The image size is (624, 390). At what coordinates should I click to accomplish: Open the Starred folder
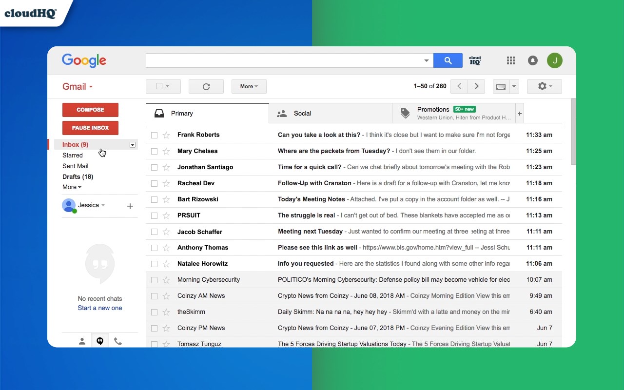tap(73, 156)
